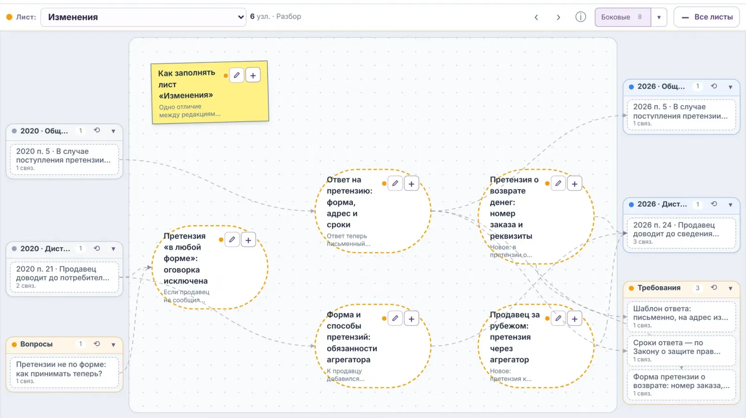Click the count badge «3» in «Требования» header
Viewport: 746px width, 418px height.
(697, 288)
